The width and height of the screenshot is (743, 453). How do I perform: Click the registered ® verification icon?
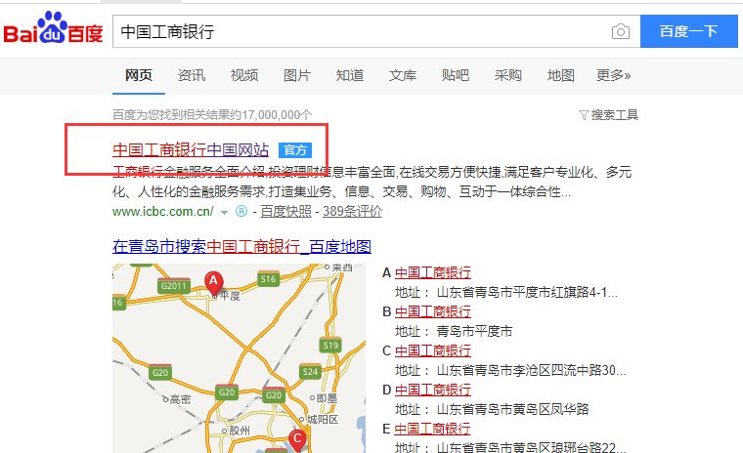coord(241,211)
